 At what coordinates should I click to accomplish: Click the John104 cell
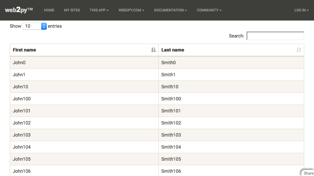point(84,147)
